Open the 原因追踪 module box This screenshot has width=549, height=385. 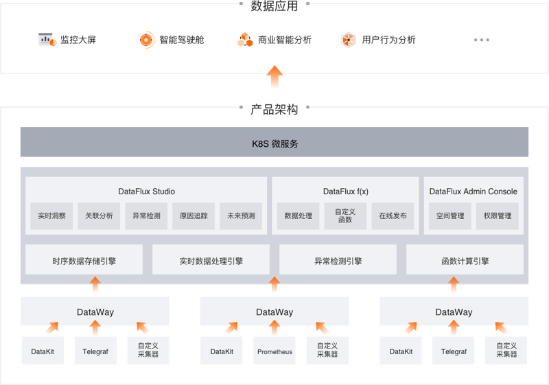click(194, 216)
